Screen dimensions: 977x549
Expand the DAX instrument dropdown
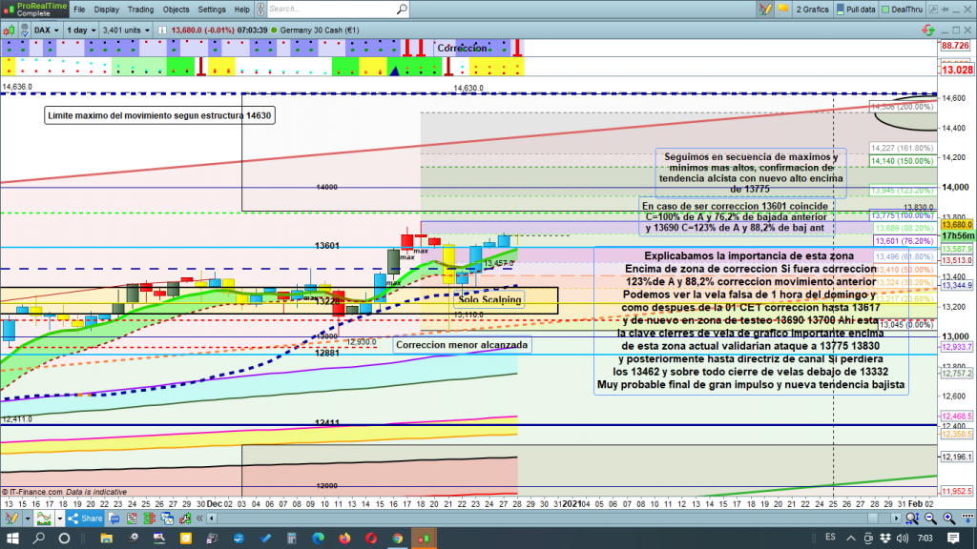(45, 30)
